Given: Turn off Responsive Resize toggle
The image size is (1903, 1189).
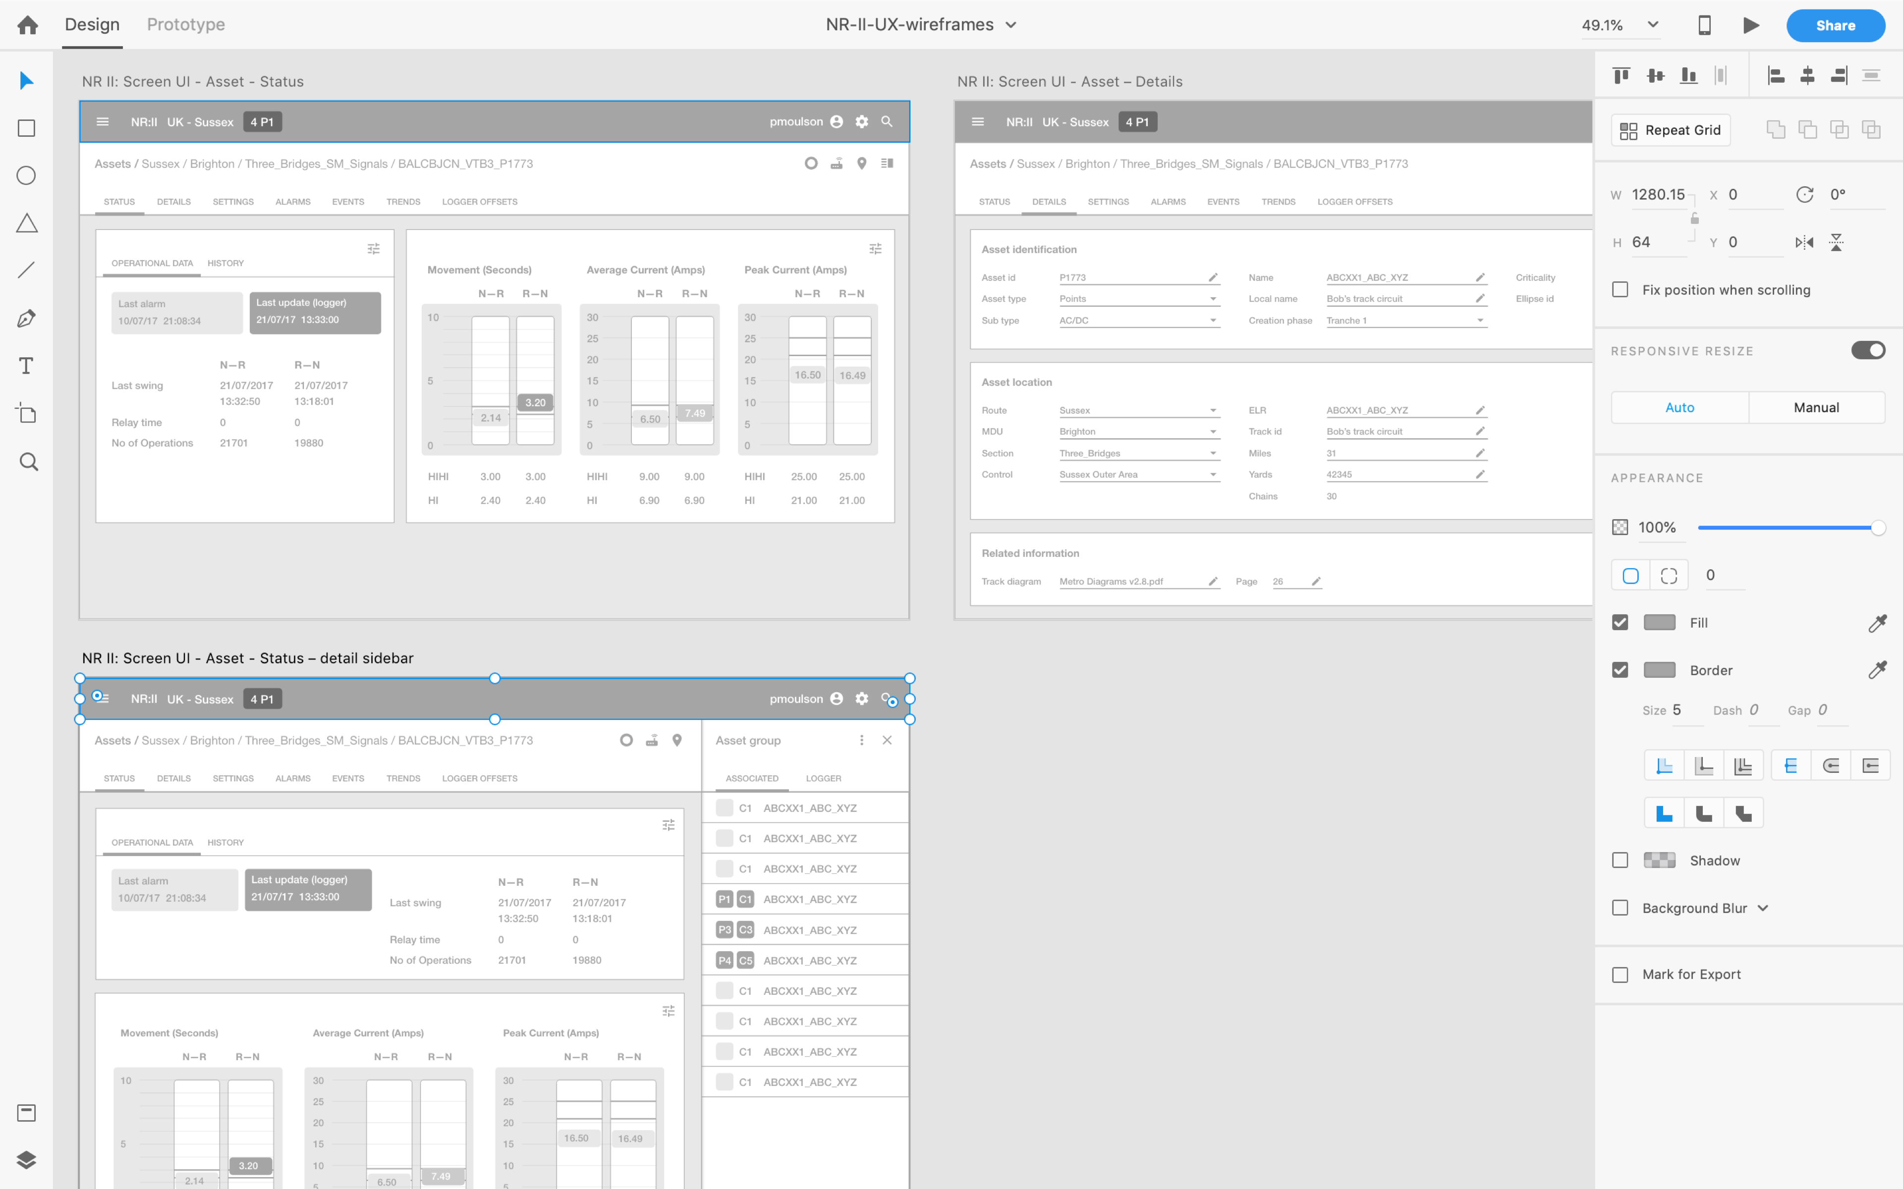Looking at the screenshot, I should click(1868, 350).
